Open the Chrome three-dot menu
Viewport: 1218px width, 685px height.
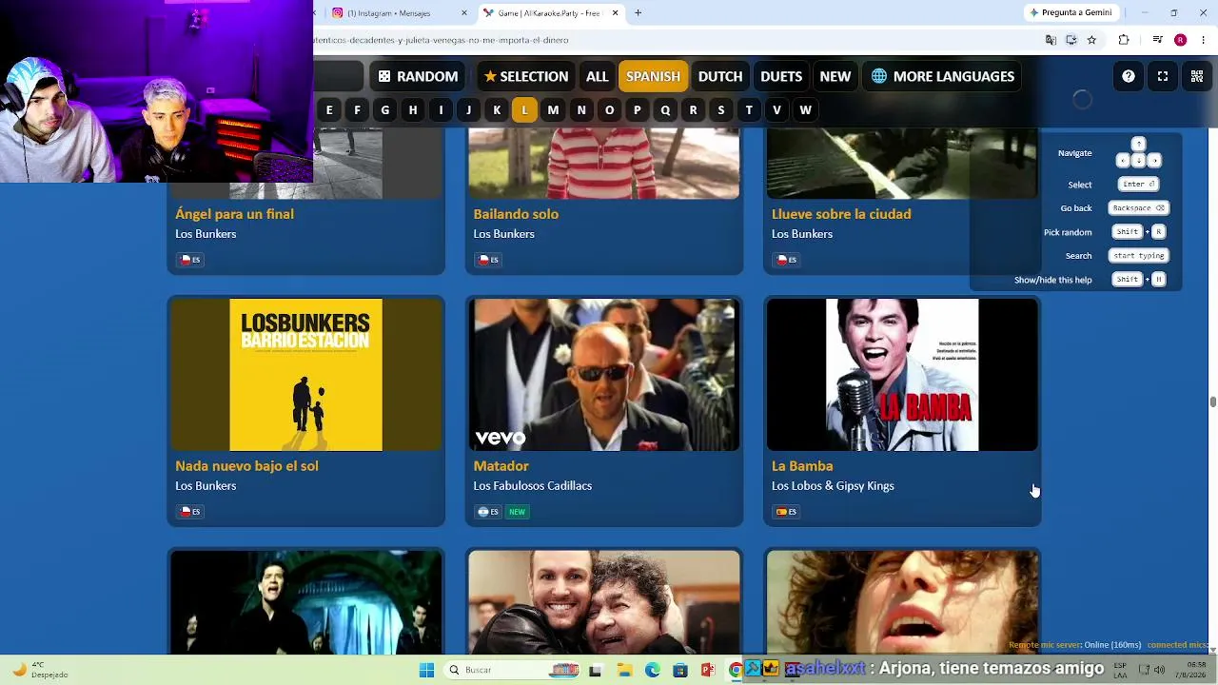[x=1203, y=40]
